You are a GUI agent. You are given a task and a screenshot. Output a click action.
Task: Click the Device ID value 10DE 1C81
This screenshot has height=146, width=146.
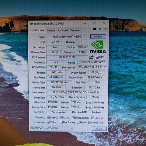click(x=92, y=62)
